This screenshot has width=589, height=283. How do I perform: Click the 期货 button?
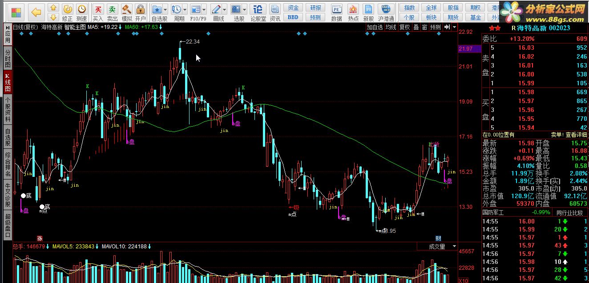pyautogui.click(x=453, y=17)
